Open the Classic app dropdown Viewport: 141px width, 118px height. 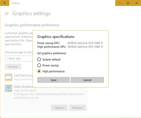coord(19,59)
